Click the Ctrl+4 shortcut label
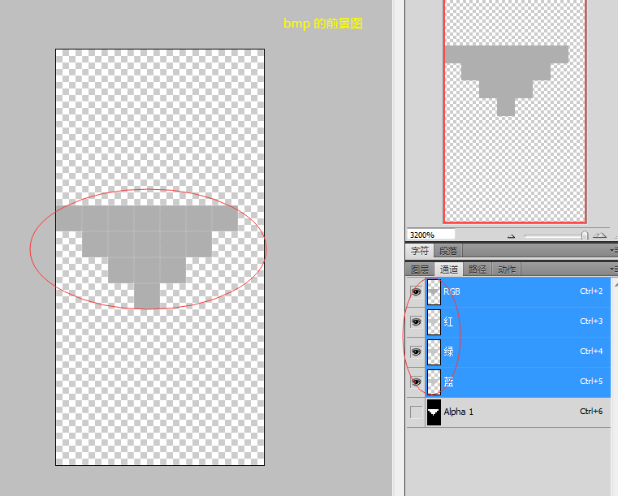This screenshot has height=496, width=618. (x=591, y=351)
